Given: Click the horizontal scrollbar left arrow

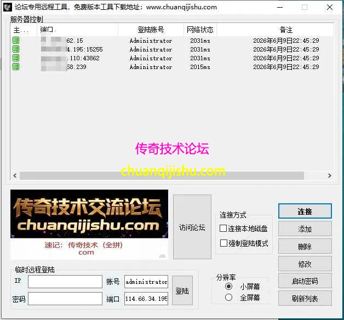Looking at the screenshot, I should tap(15, 175).
